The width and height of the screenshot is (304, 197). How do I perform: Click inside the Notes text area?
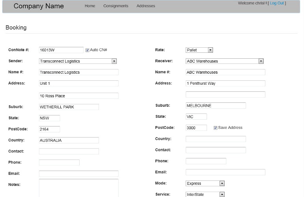point(79,188)
